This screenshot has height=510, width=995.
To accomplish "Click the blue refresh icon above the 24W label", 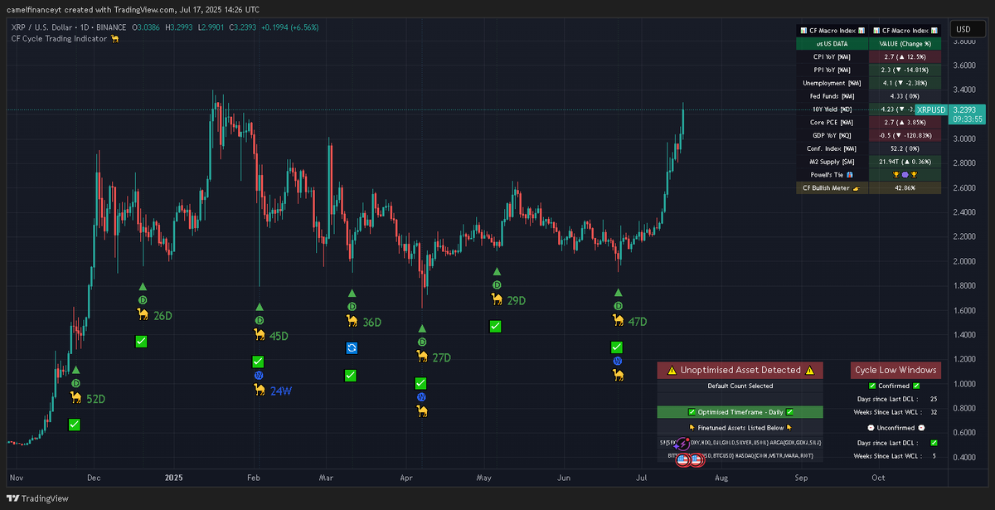I will (x=352, y=348).
